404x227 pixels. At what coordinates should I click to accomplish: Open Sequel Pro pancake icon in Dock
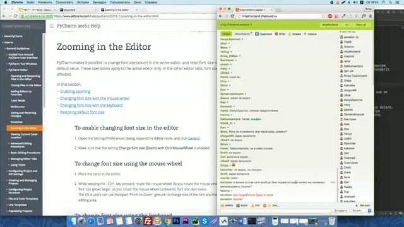point(157,221)
